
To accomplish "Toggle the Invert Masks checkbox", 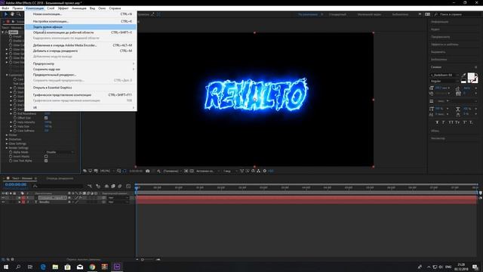I will (46, 156).
